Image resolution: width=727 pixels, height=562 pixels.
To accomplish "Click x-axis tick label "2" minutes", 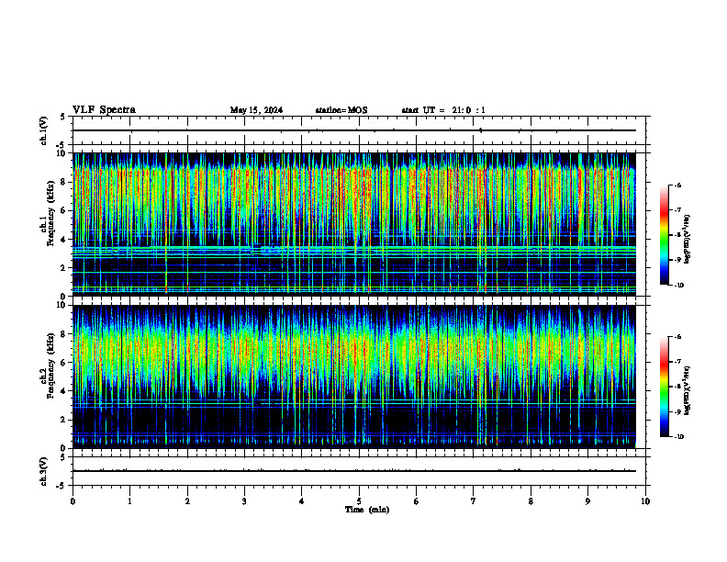I will coord(187,501).
